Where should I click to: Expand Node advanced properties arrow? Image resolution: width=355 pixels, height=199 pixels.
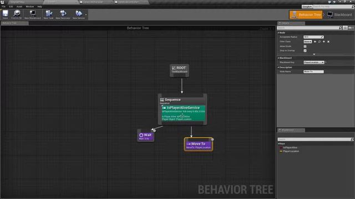click(x=314, y=54)
